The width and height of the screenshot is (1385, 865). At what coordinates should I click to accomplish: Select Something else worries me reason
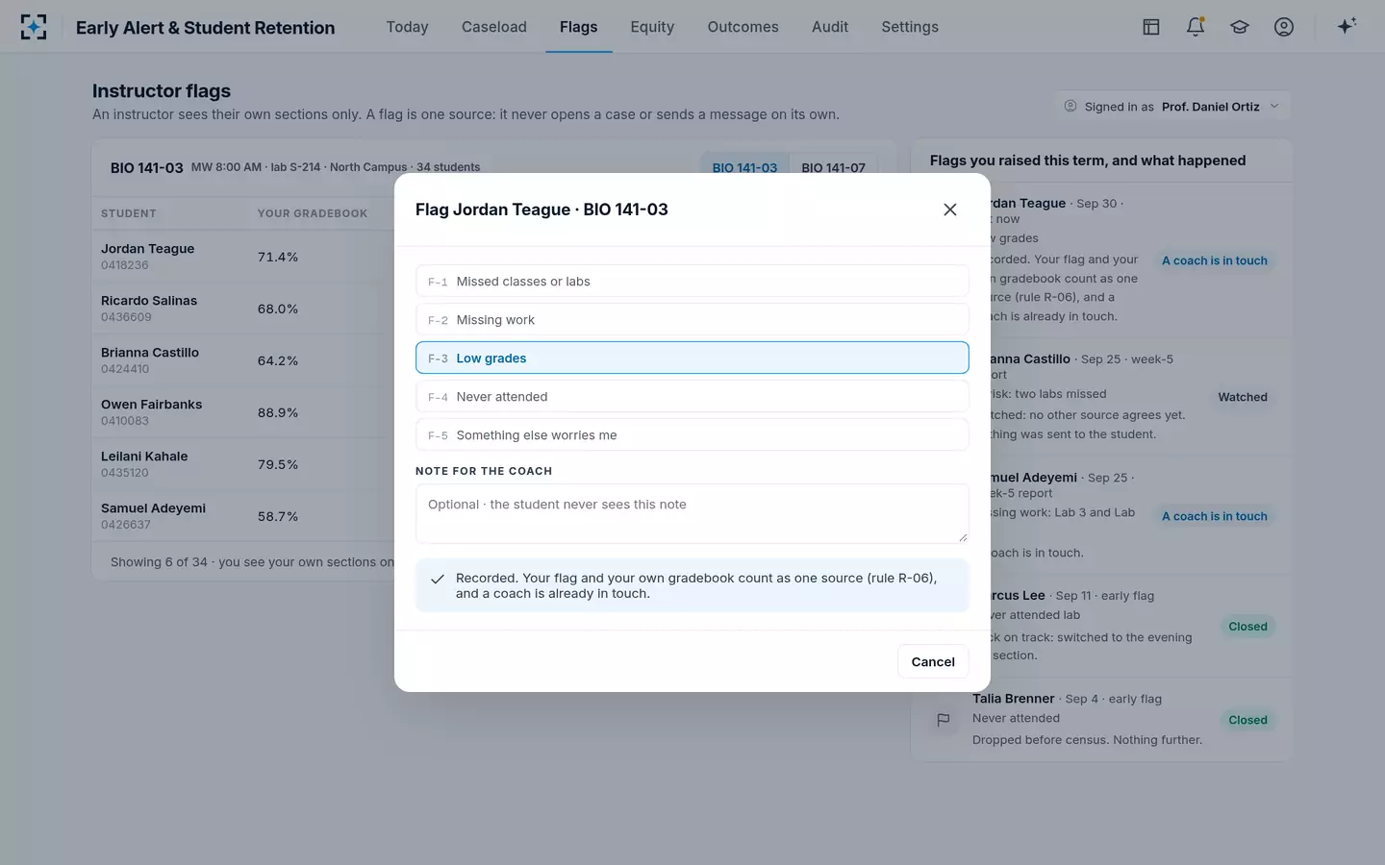tap(692, 434)
